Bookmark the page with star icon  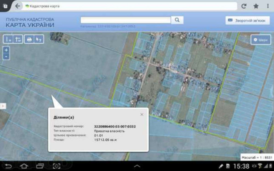256,6
